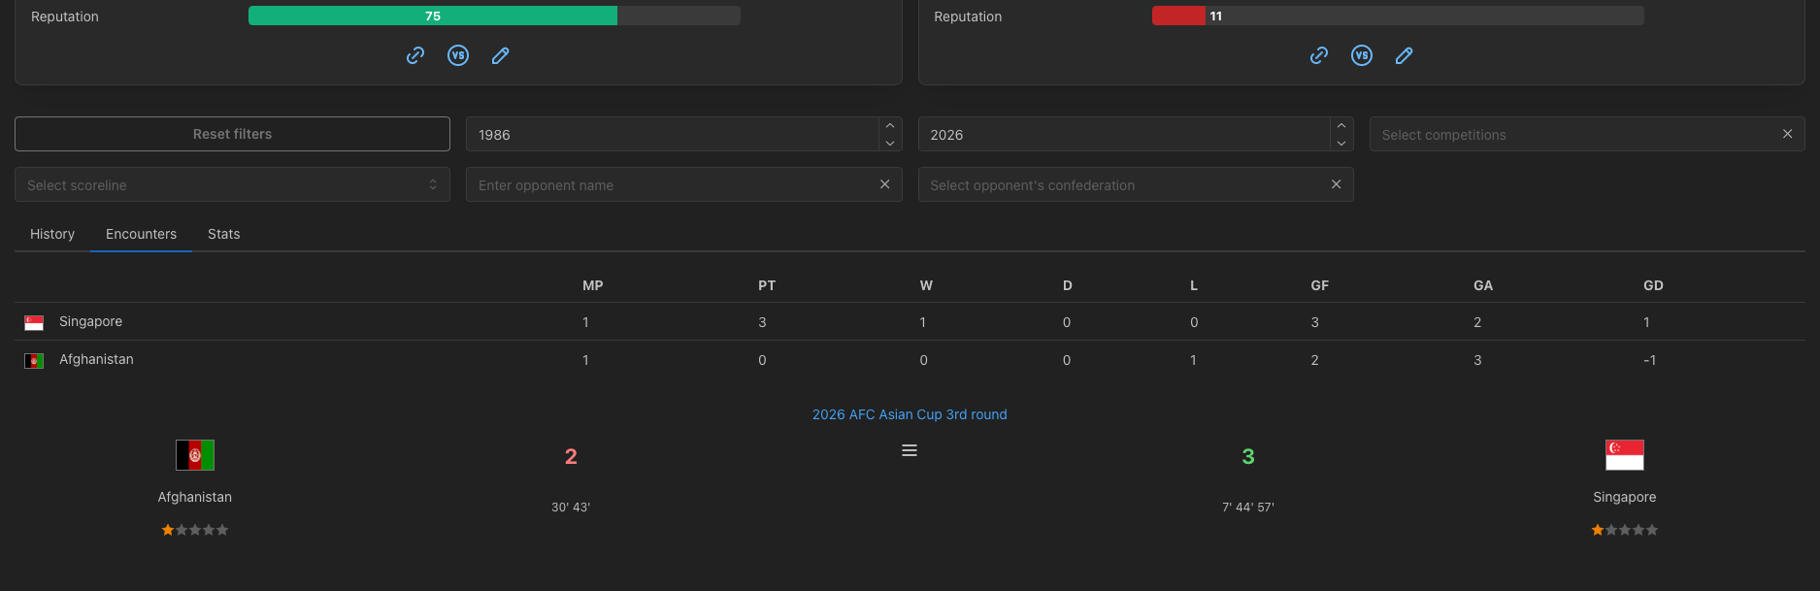This screenshot has width=1820, height=591.
Task: Open the match details hamburger menu icon
Action: (910, 450)
